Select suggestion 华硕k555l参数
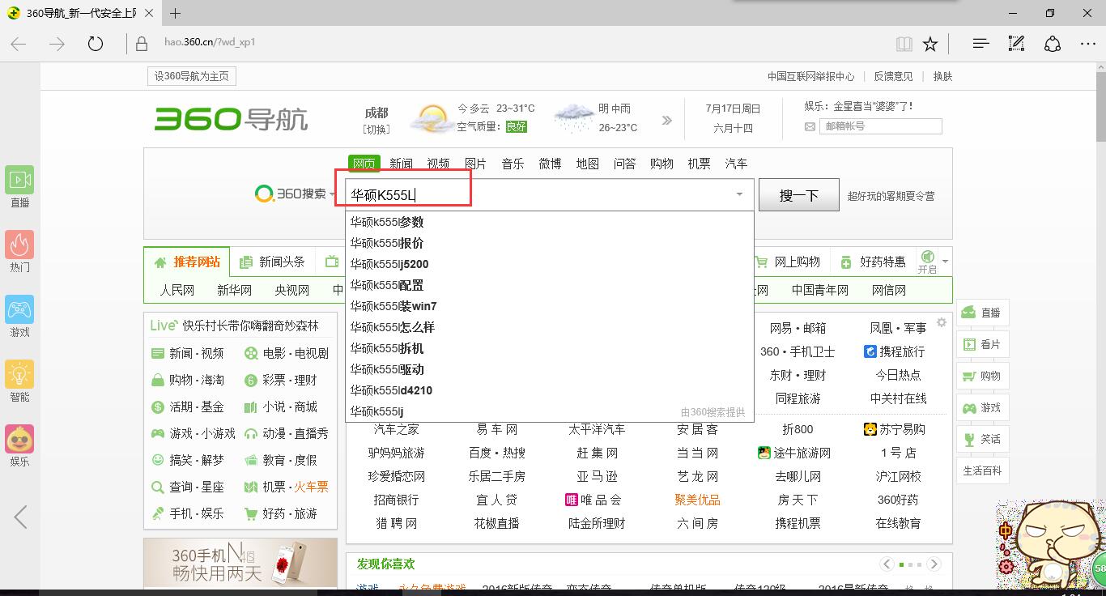The image size is (1106, 596). 550,222
